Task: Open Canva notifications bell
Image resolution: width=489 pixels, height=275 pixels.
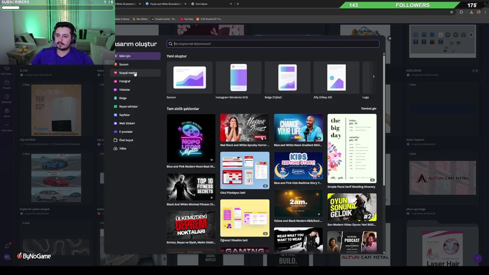Action: (x=7, y=246)
